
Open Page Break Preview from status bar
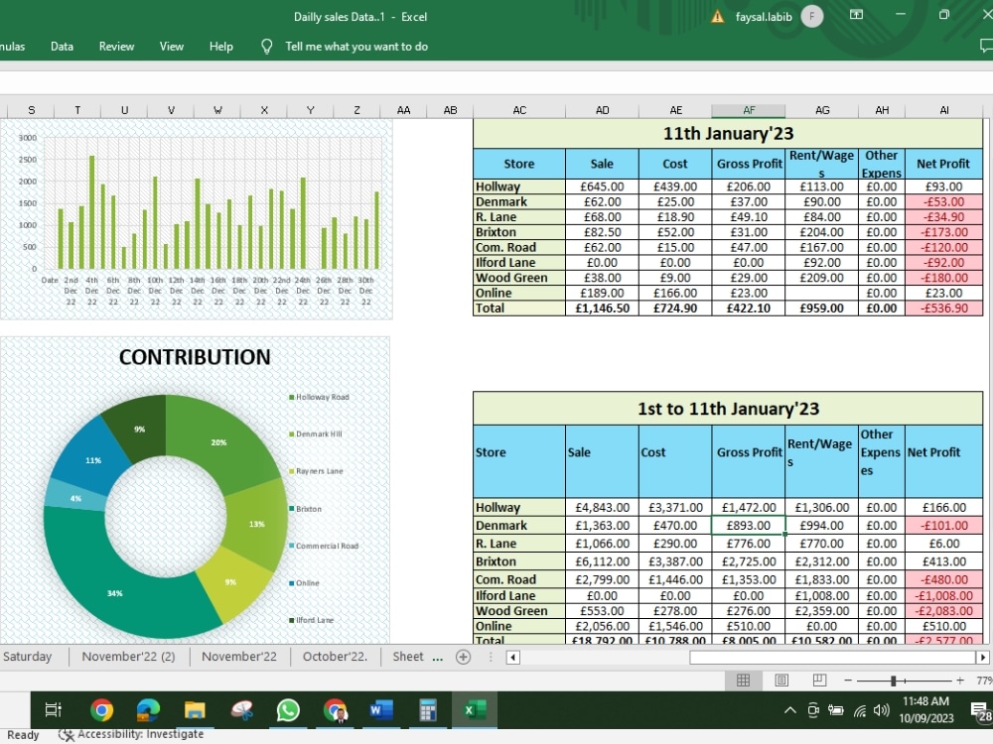pyautogui.click(x=820, y=680)
